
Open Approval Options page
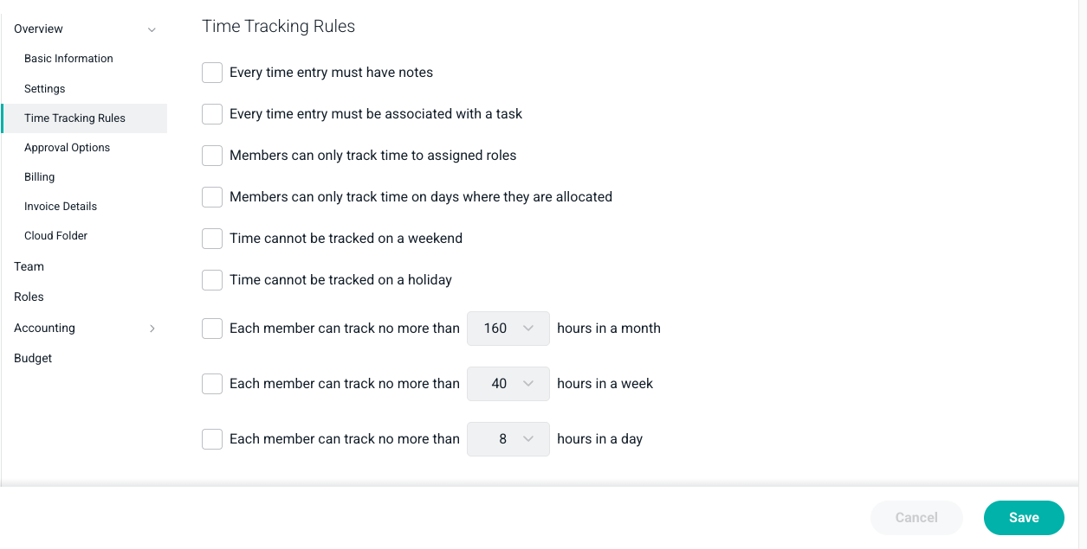tap(67, 148)
